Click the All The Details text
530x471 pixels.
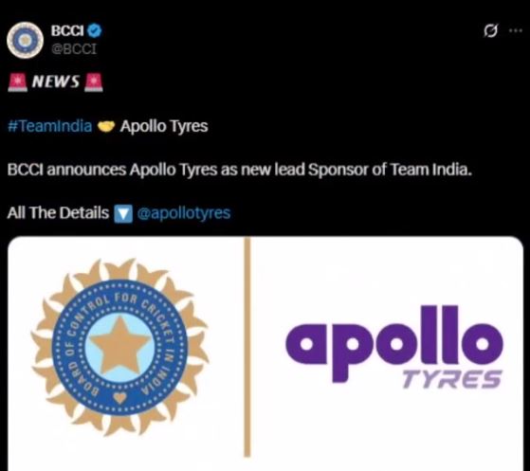[x=58, y=213]
